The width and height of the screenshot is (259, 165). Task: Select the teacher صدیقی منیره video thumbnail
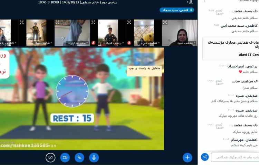click(x=180, y=33)
